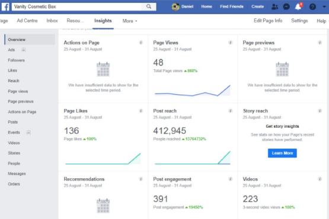
Task: Click the Get story insights heading
Action: click(282, 127)
